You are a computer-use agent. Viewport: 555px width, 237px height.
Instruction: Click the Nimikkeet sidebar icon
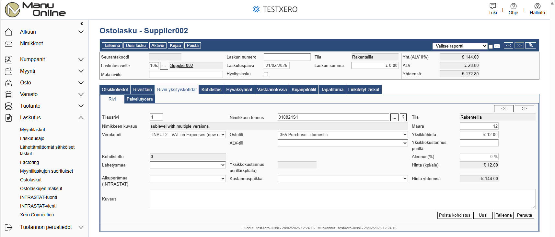pos(9,44)
